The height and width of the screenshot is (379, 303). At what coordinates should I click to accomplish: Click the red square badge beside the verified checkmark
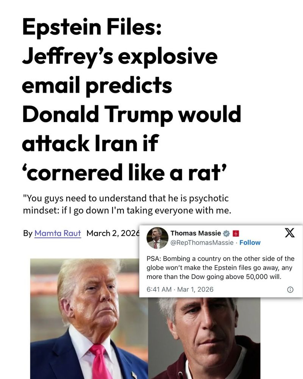tap(235, 233)
